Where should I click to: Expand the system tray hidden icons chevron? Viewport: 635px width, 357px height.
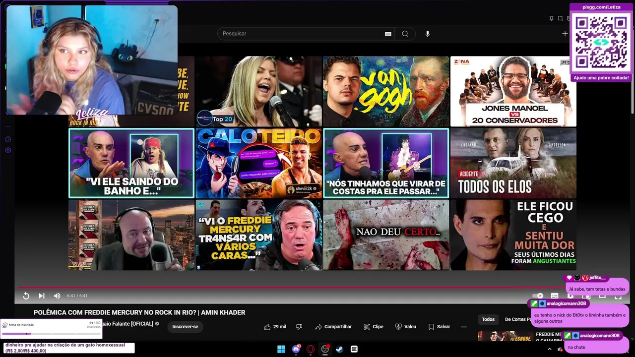coord(549,349)
